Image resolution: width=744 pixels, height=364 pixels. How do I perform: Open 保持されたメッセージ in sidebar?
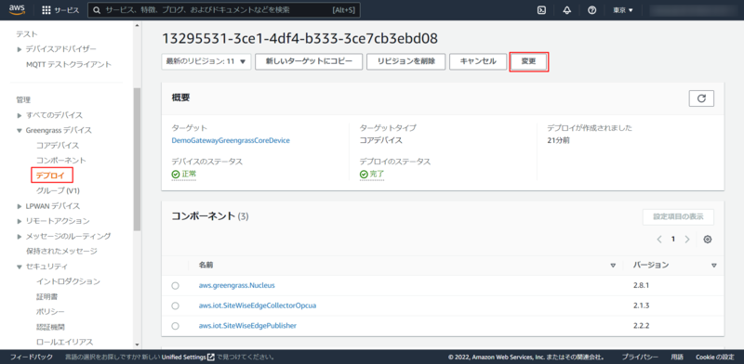point(61,252)
